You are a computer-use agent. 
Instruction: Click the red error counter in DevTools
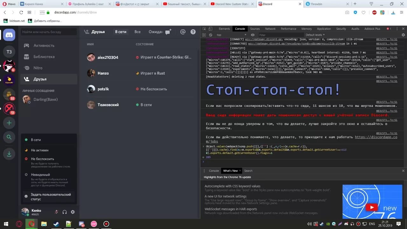click(389, 29)
